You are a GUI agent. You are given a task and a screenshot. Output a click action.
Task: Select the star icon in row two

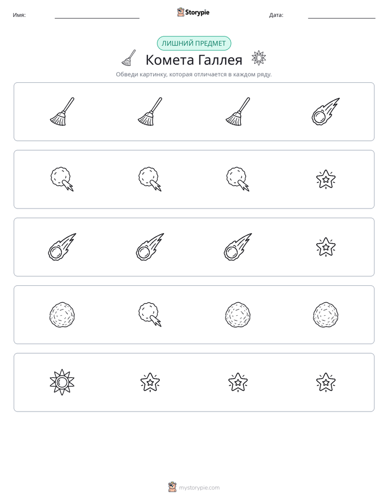pos(326,179)
